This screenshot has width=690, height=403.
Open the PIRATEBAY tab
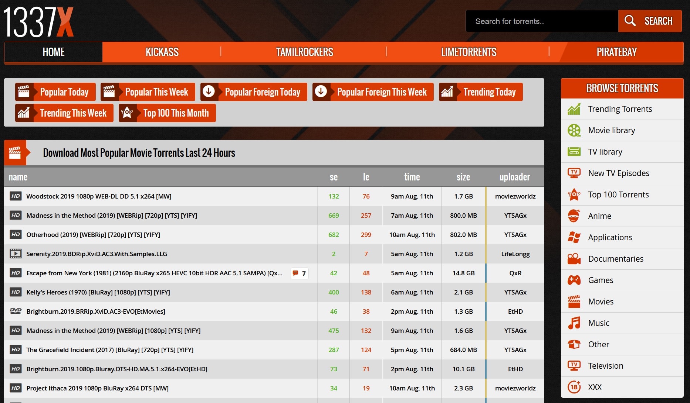[x=616, y=52]
